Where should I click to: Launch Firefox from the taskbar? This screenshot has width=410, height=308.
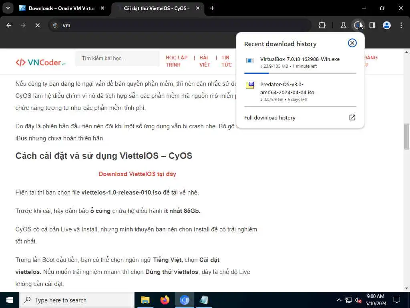coord(165,300)
